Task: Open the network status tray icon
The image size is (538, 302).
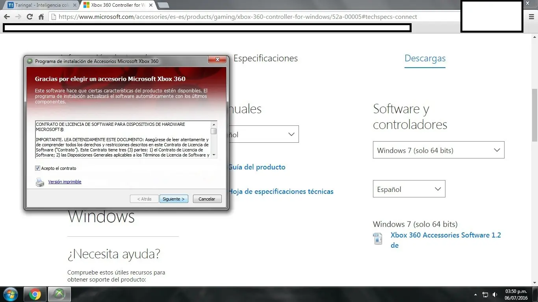Action: coord(485,295)
